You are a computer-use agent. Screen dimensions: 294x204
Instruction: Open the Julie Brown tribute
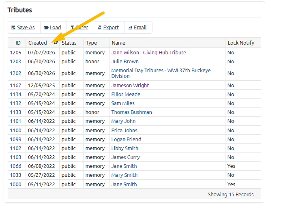125,62
